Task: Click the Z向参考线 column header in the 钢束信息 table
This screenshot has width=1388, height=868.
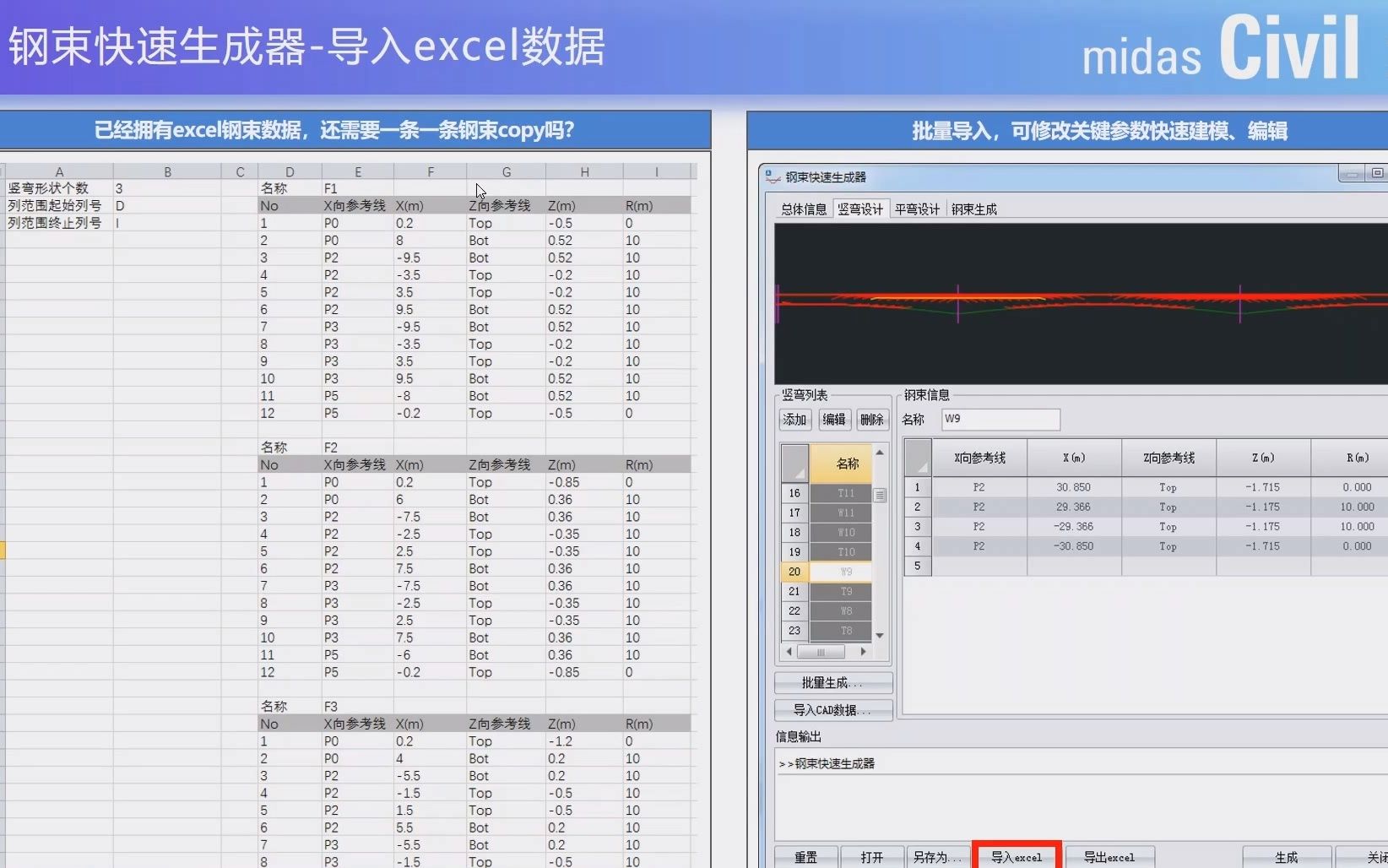Action: (x=1168, y=458)
